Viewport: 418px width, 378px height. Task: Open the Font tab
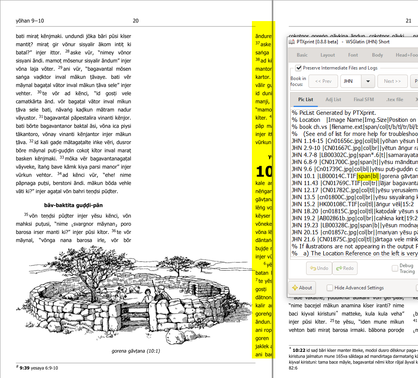point(353,55)
